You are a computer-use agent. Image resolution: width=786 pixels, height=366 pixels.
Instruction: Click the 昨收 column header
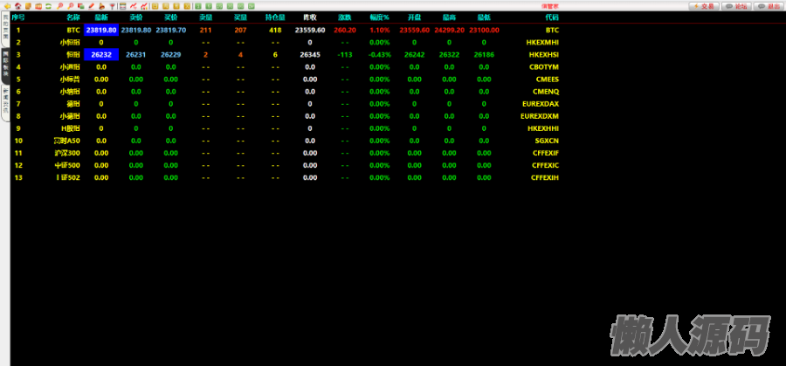(310, 17)
